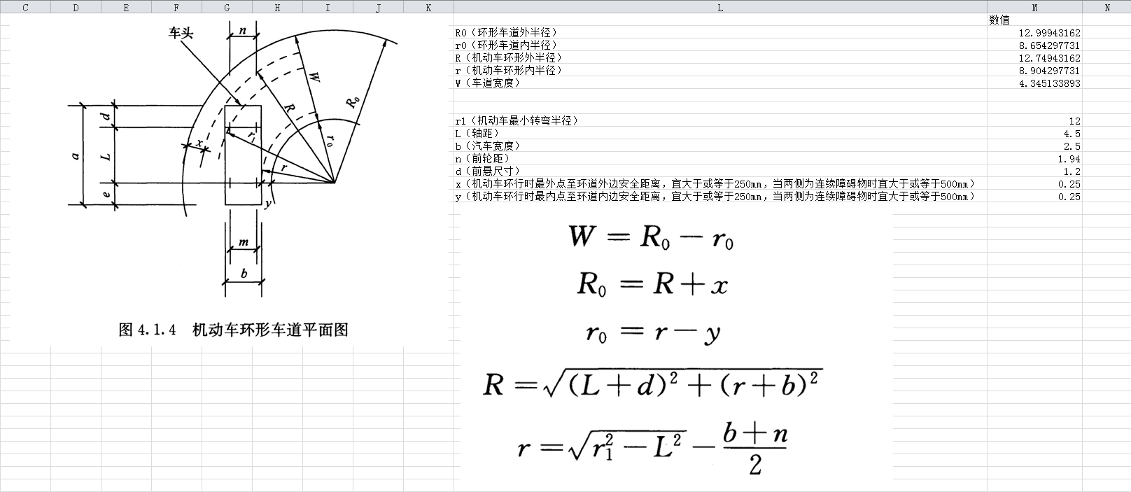
Task: Click the r0 = r − y formula
Action: tap(653, 332)
